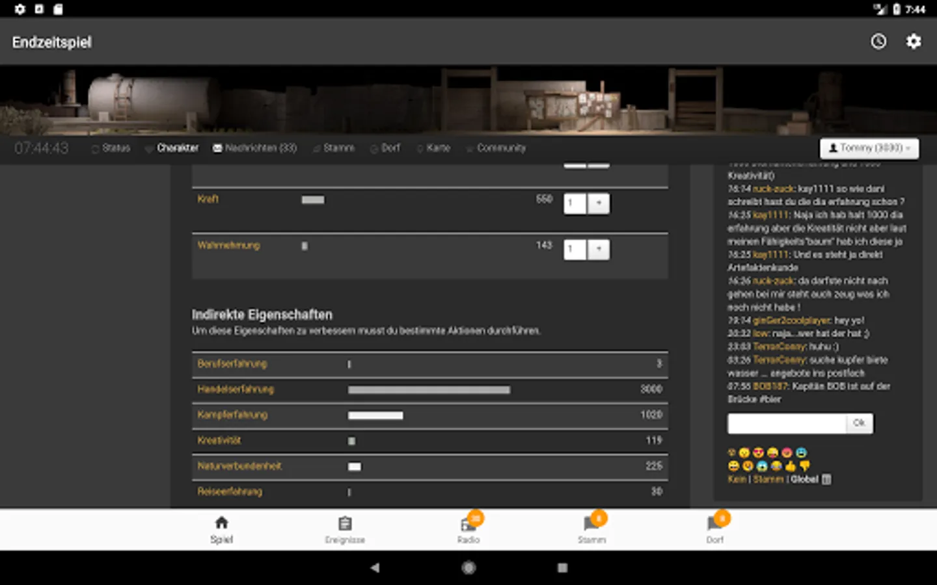The width and height of the screenshot is (937, 585).
Task: Switch chat channel to Stamm link
Action: 768,480
